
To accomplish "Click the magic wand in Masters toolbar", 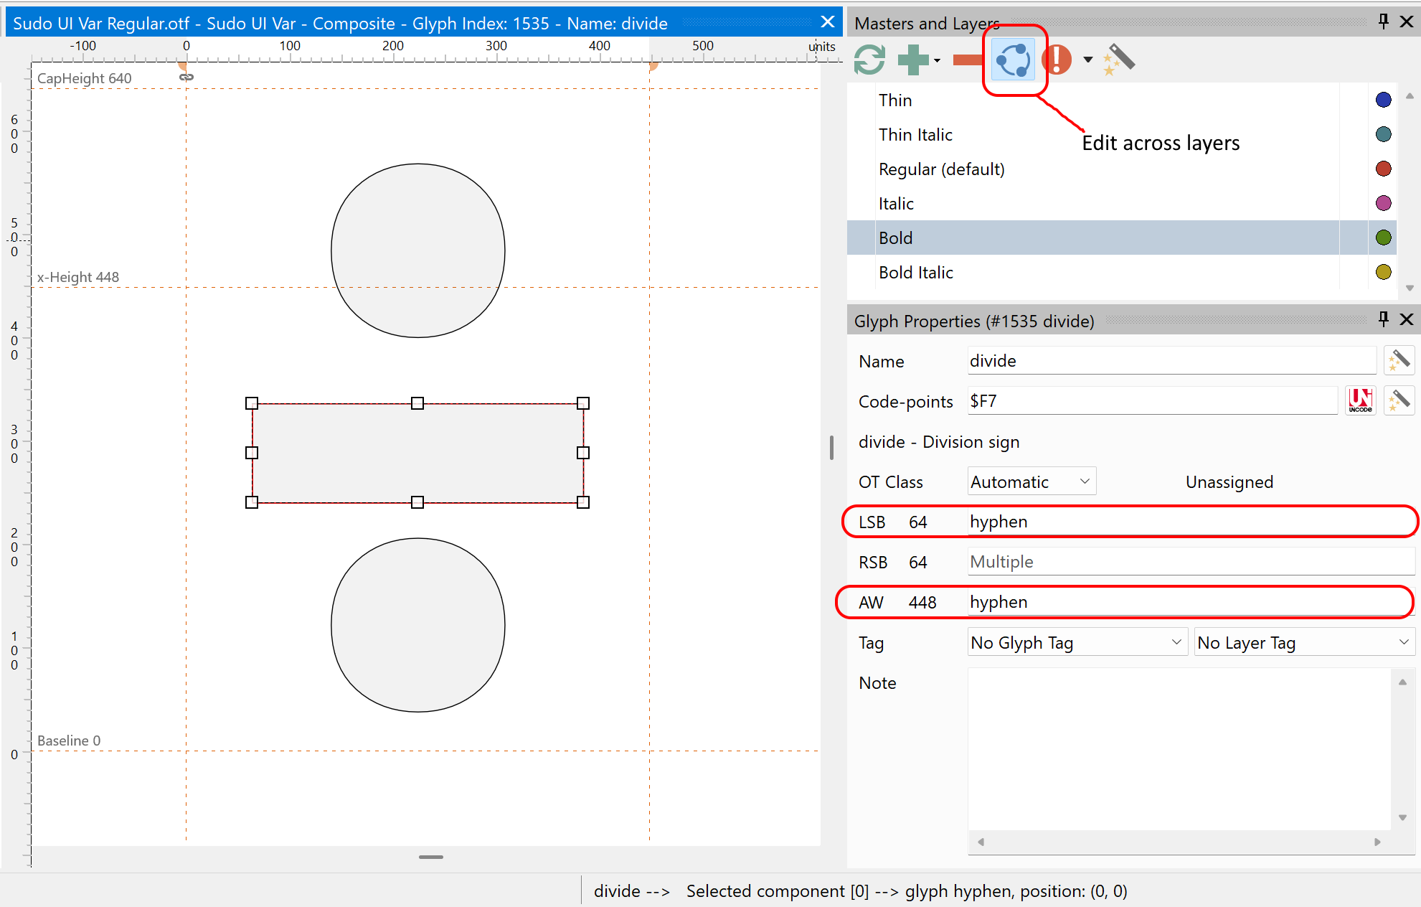I will click(x=1120, y=60).
